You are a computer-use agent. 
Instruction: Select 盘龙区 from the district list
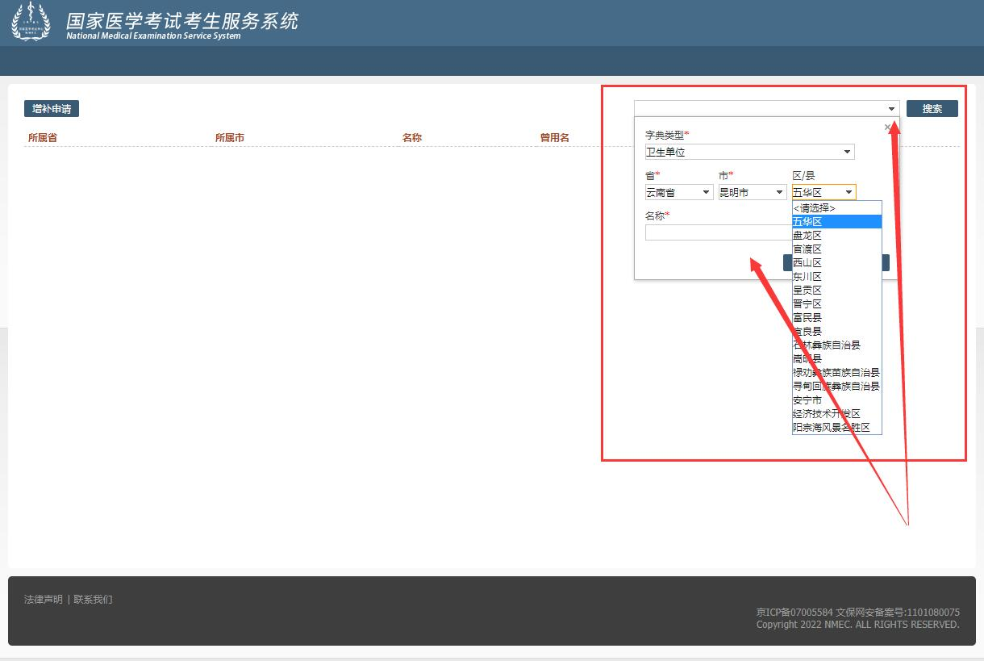[x=807, y=236]
